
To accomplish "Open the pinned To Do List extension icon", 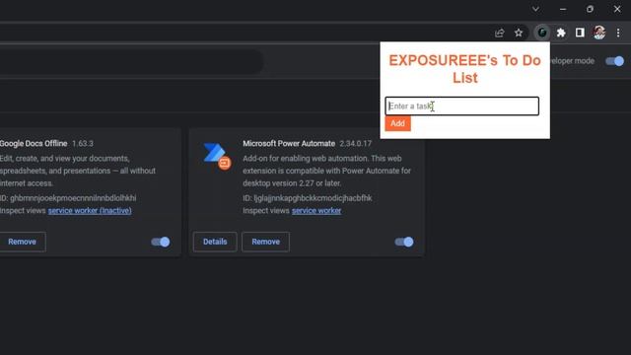I will [542, 33].
